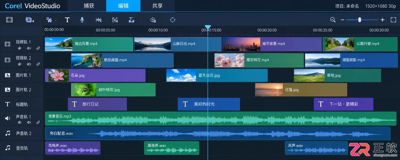Toggle volume-down speaker on 声音轨 1
The width and height of the screenshot is (400, 160).
[x=20, y=122]
